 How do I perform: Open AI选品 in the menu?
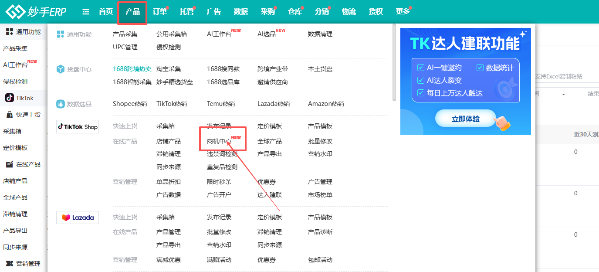click(x=267, y=34)
